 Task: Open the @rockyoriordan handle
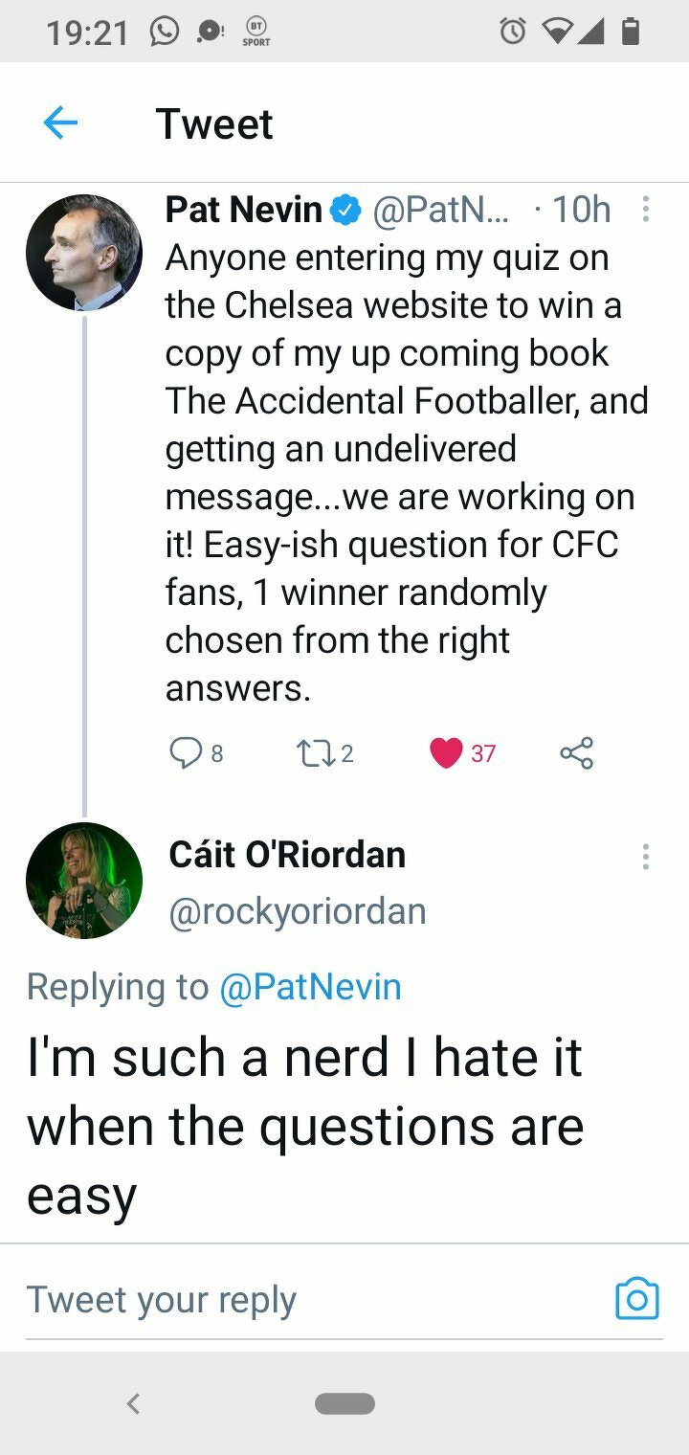click(298, 911)
